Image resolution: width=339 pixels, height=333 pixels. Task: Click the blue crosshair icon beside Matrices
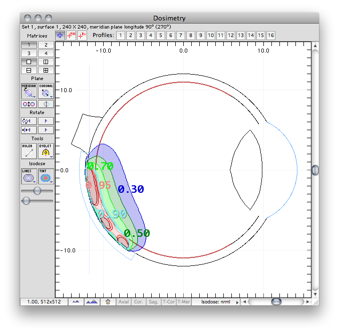tap(60, 36)
